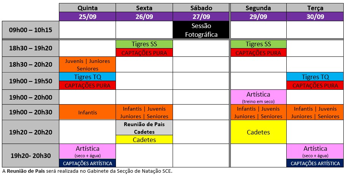Screen dimensions: 346x175
Task: Select dark blue CAPTAÇÕES ARTÍSTICA cell on Quinta
Action: (x=87, y=163)
